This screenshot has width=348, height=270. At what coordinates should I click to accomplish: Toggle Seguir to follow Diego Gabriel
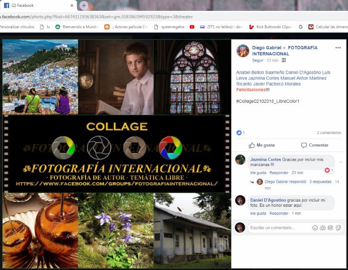tap(258, 60)
